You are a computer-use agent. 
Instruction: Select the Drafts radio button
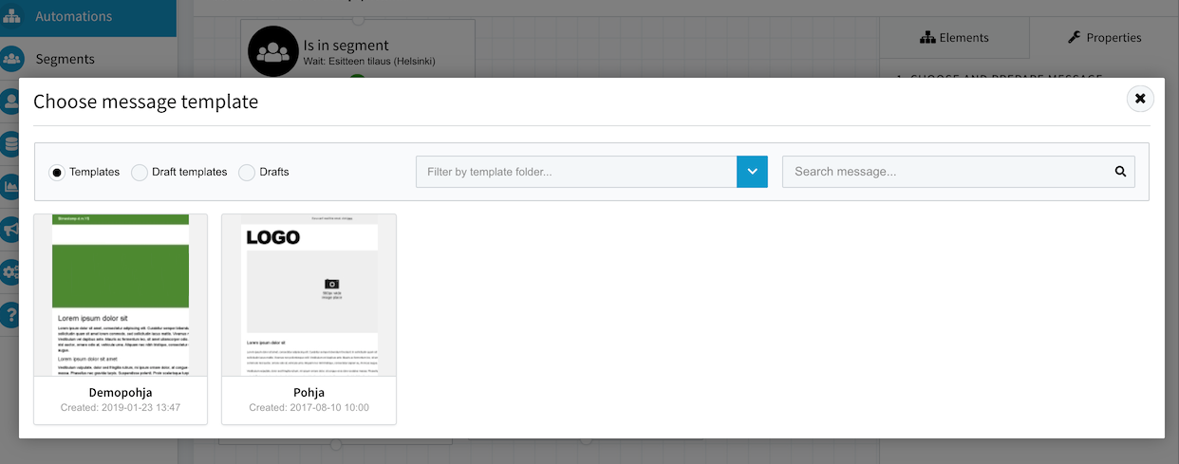pyautogui.click(x=247, y=173)
